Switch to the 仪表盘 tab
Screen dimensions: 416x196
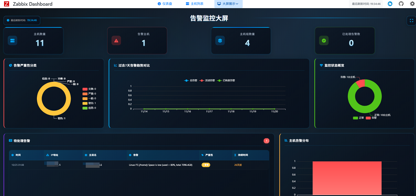(x=165, y=4)
